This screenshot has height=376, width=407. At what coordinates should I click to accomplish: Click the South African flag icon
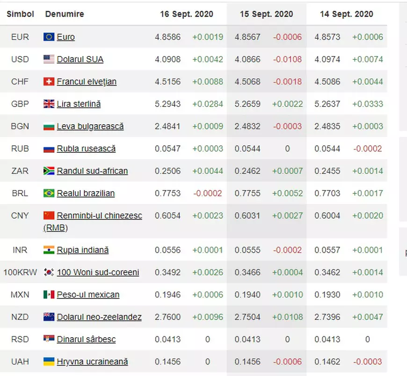coord(49,171)
